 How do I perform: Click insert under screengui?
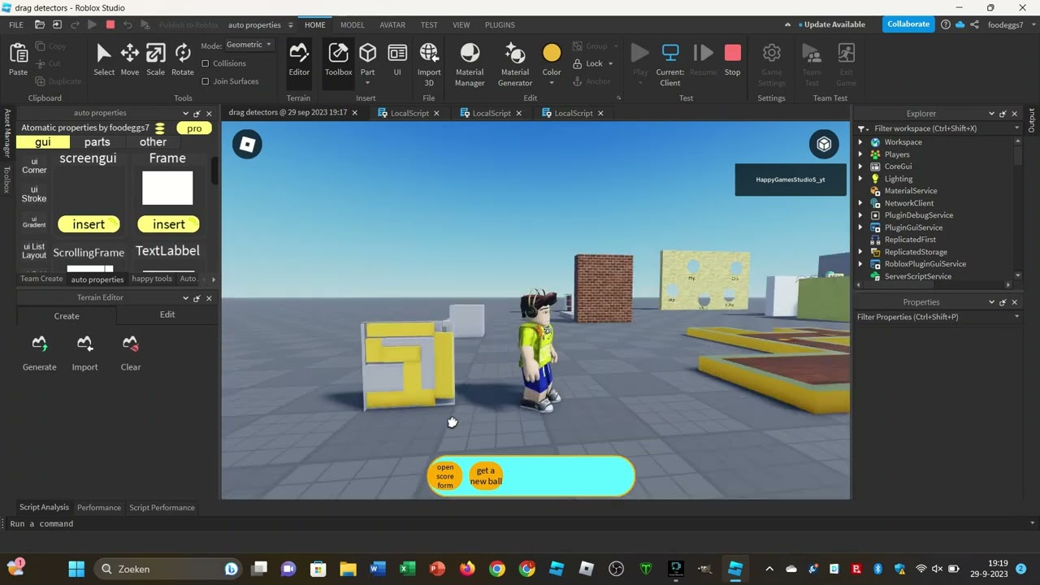coord(89,224)
